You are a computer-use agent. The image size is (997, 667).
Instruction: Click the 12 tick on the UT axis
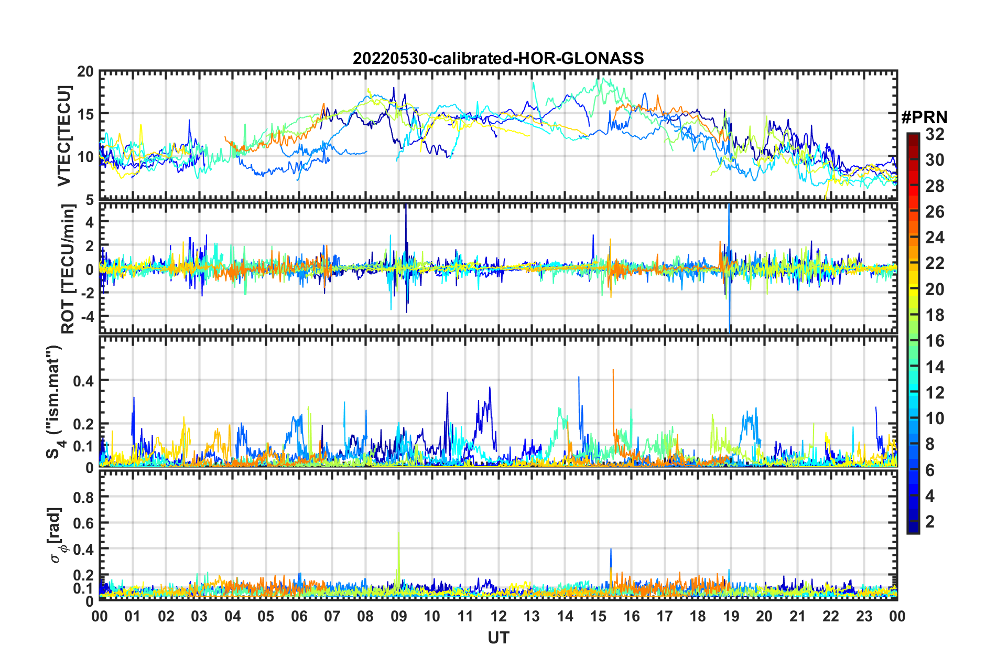[498, 616]
